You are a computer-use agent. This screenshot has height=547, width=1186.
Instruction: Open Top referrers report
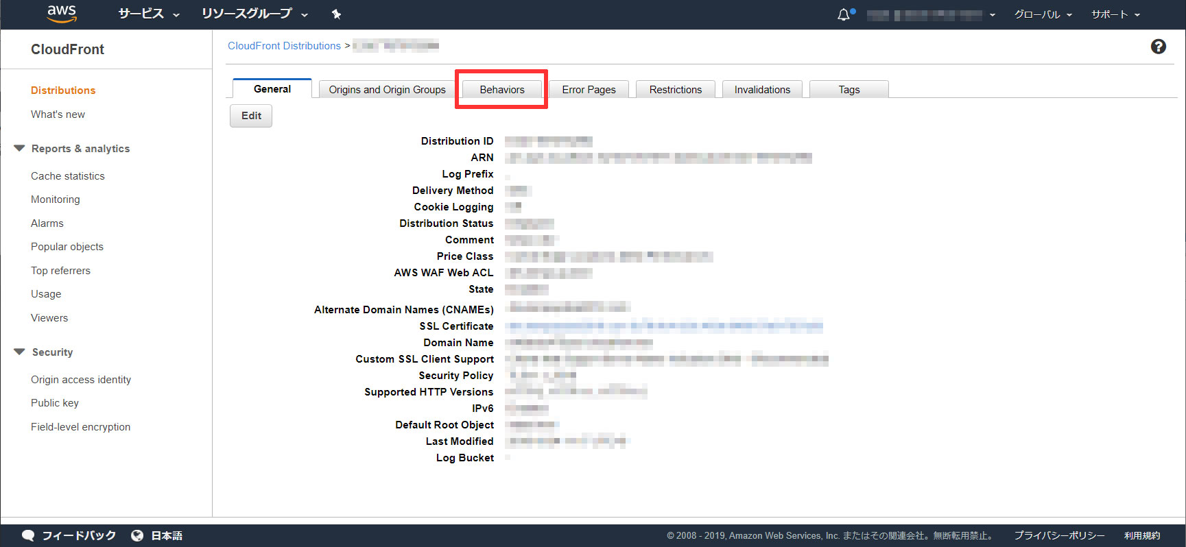60,271
